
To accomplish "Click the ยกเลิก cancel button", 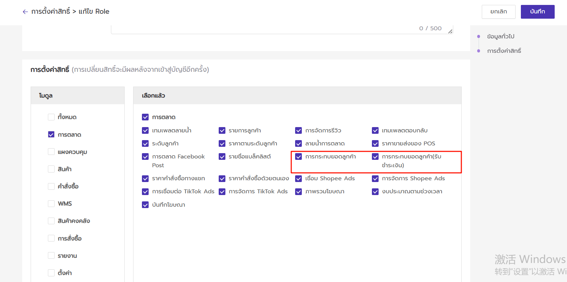I will (x=498, y=12).
